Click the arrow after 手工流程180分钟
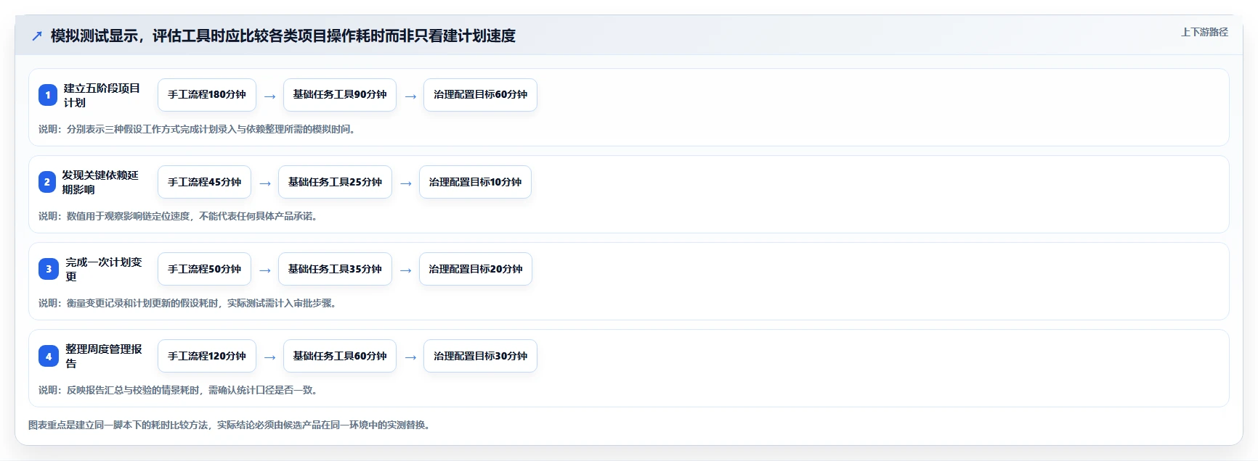Image resolution: width=1258 pixels, height=461 pixels. (269, 96)
